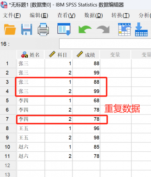Click the Print toolbar icon
Image resolution: width=151 pixels, height=177 pixels.
pyautogui.click(x=43, y=29)
